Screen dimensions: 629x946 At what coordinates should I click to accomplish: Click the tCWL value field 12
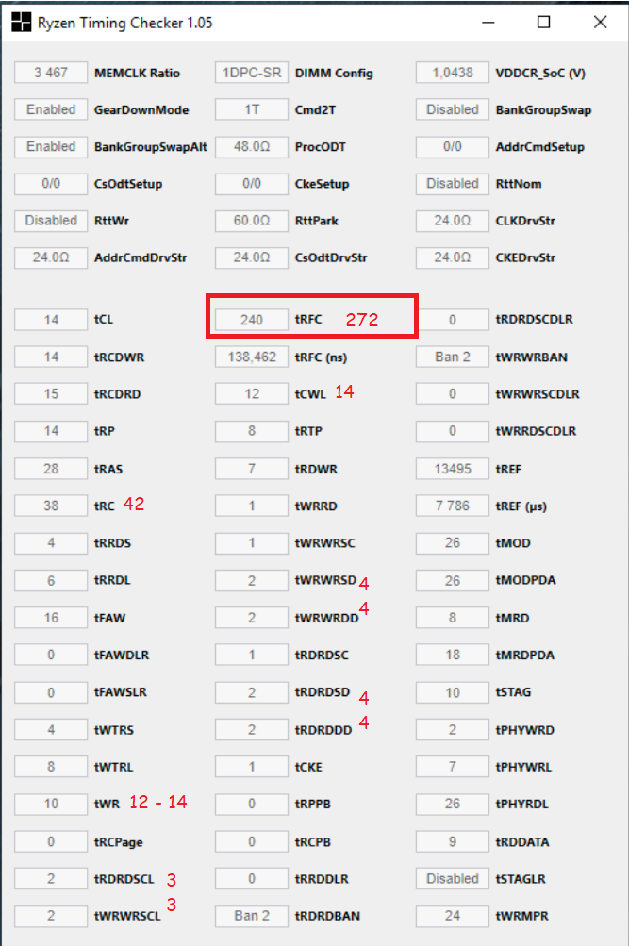[252, 394]
